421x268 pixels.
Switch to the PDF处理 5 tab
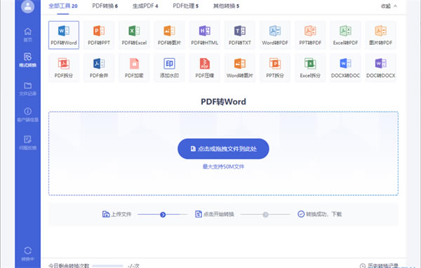coord(185,6)
